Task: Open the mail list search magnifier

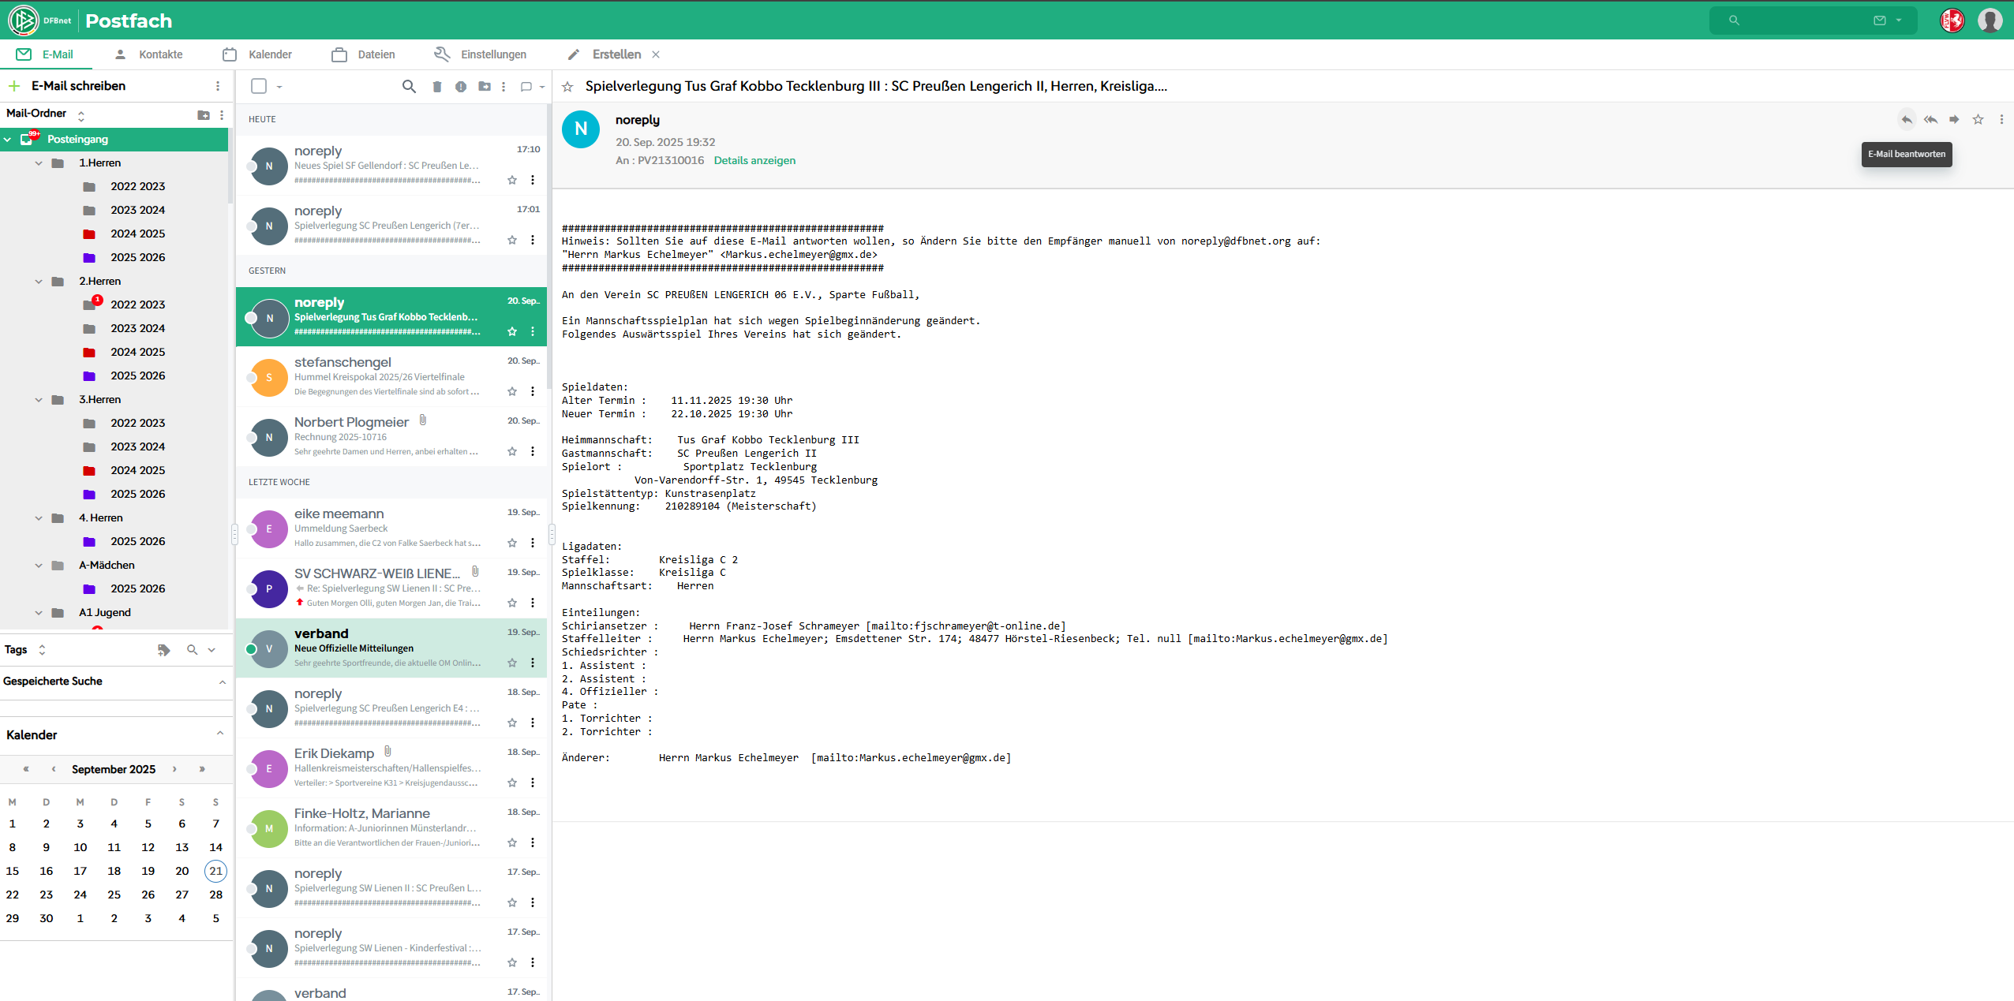Action: 409,87
